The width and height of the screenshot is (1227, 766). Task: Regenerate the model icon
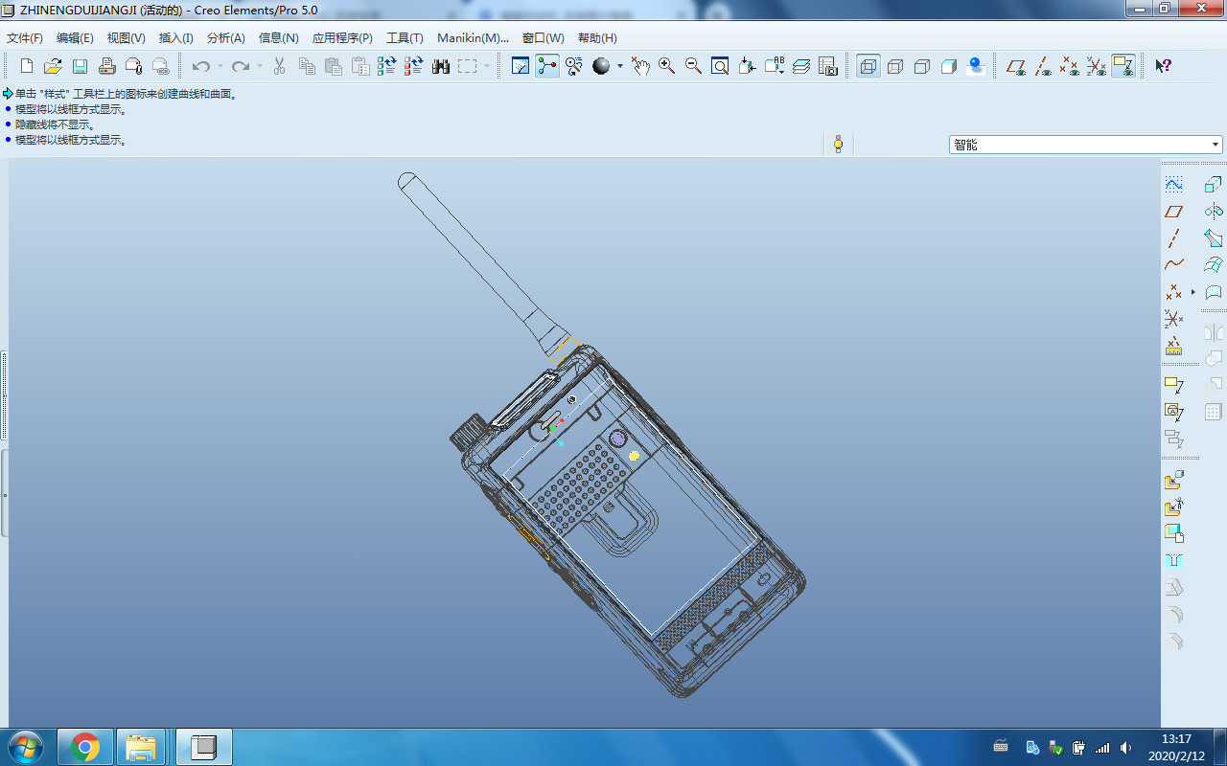[387, 66]
